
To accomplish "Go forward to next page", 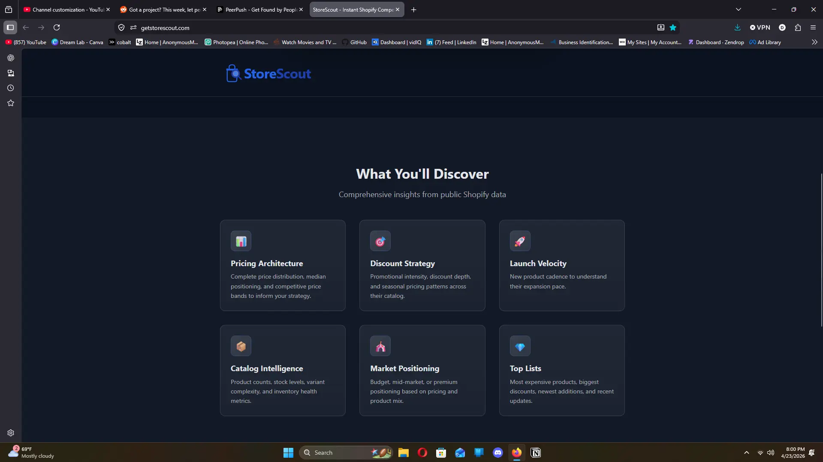I will point(41,27).
